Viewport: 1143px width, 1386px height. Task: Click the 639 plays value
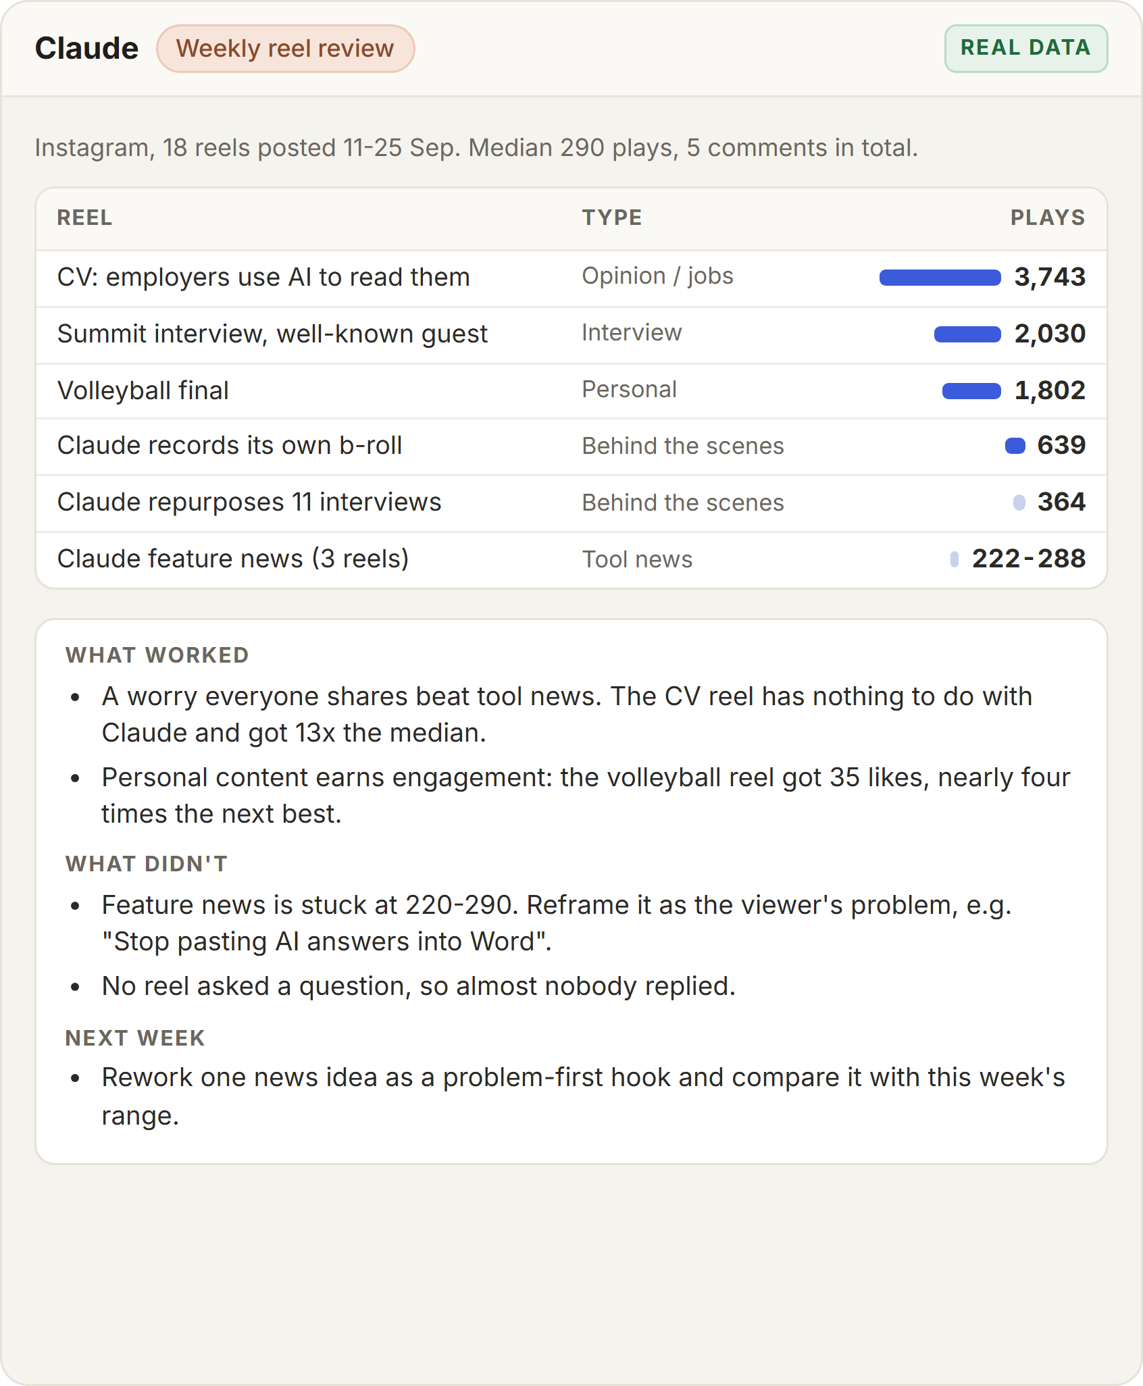pos(1061,445)
